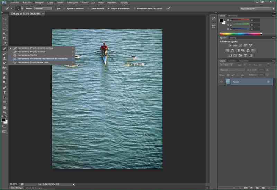Select the Crop tool

pyautogui.click(x=5, y=38)
